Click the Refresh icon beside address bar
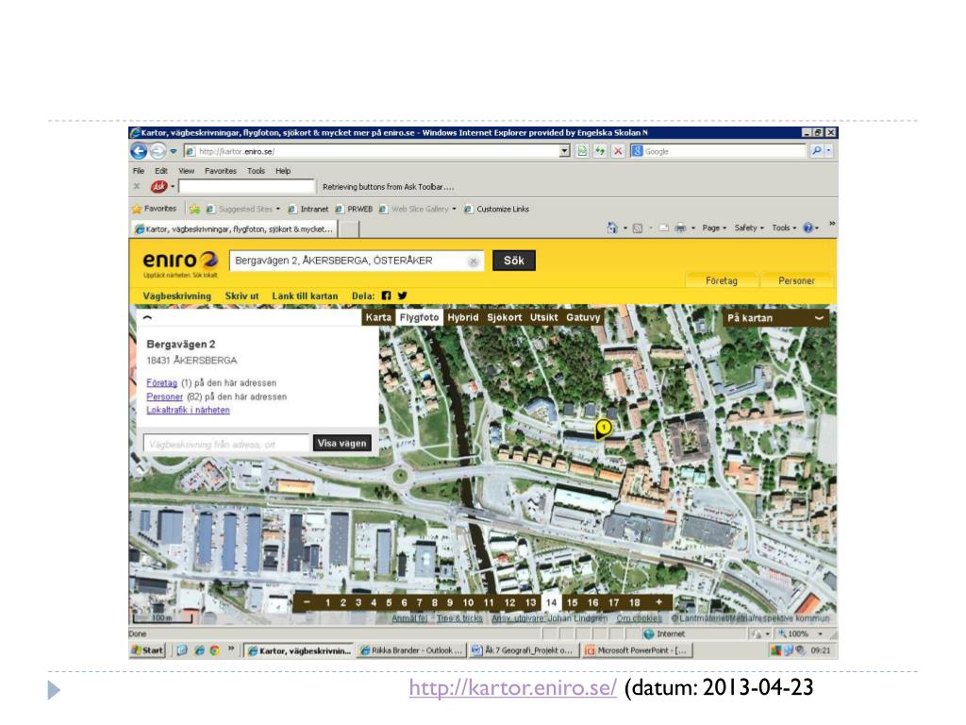The image size is (966, 725). (x=599, y=151)
